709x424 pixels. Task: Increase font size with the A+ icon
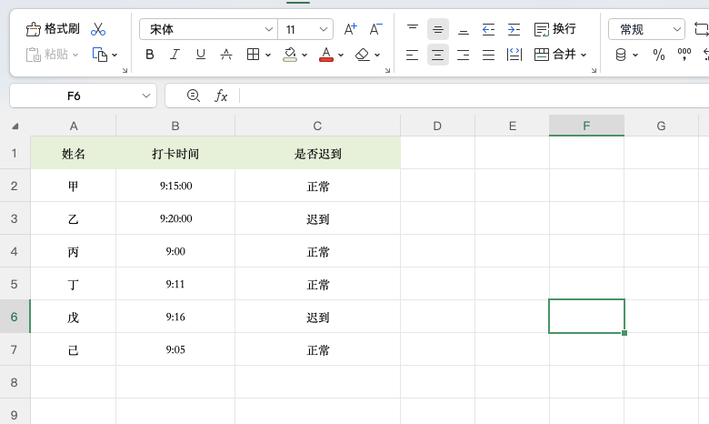[350, 29]
